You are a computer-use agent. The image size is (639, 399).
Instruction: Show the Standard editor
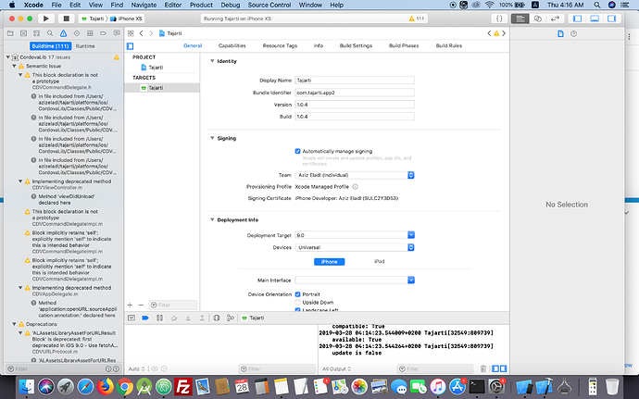point(520,19)
